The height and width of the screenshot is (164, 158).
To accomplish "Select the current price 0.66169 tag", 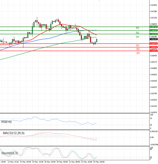I will click(154, 39).
